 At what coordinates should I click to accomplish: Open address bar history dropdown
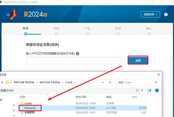tap(103, 83)
